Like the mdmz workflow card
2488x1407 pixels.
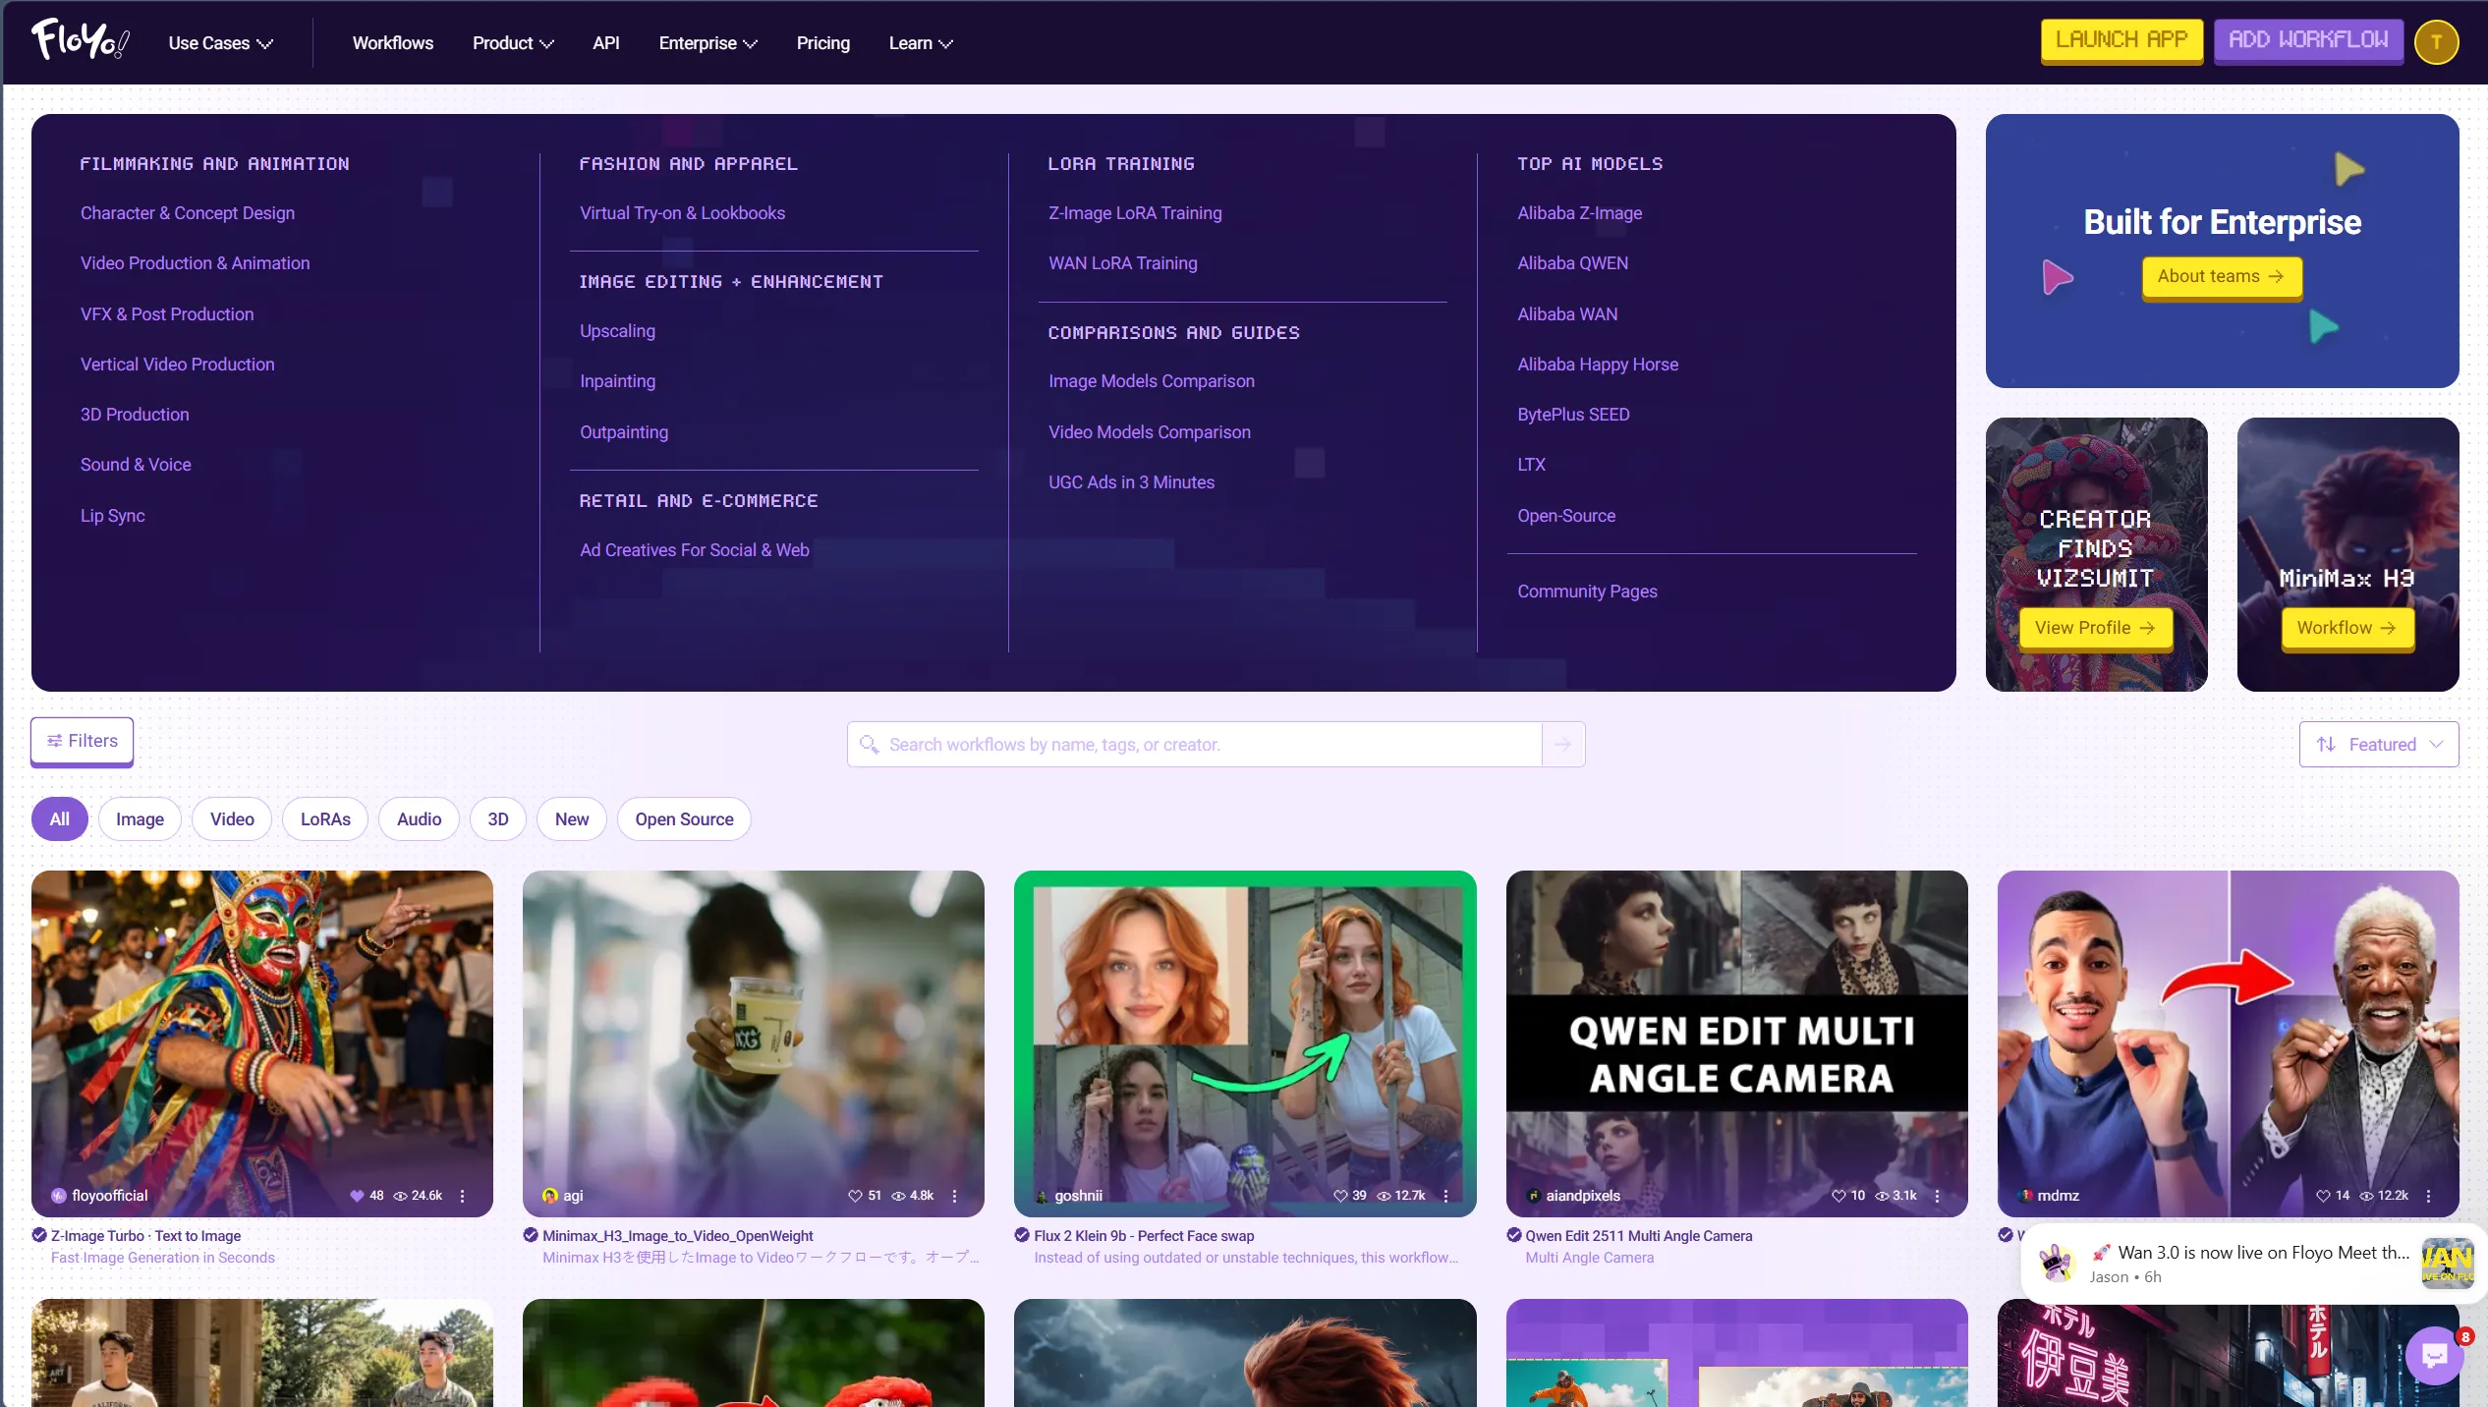pyautogui.click(x=2323, y=1196)
